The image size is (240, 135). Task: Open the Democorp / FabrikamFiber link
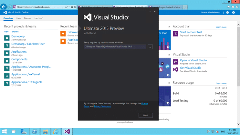pos(28,44)
